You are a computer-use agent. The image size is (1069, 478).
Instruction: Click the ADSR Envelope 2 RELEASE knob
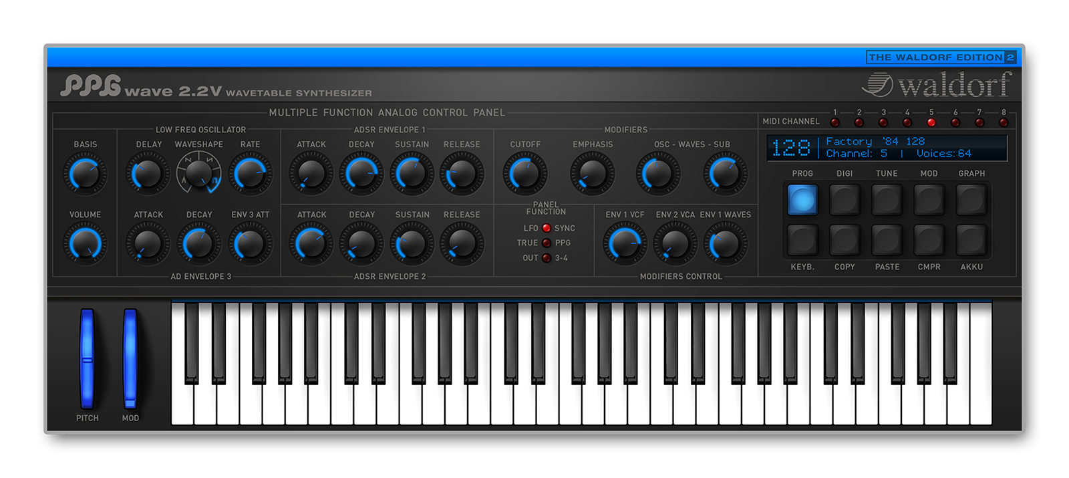pyautogui.click(x=462, y=244)
